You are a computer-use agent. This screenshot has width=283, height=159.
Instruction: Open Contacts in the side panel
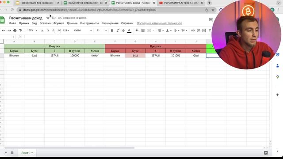[278, 66]
